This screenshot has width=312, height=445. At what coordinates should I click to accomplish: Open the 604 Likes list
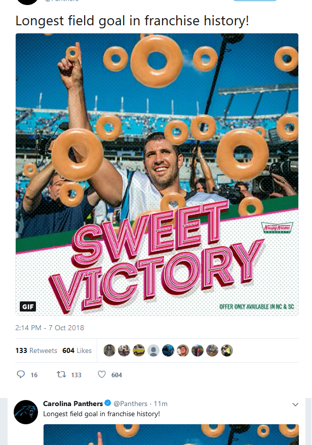pos(77,351)
